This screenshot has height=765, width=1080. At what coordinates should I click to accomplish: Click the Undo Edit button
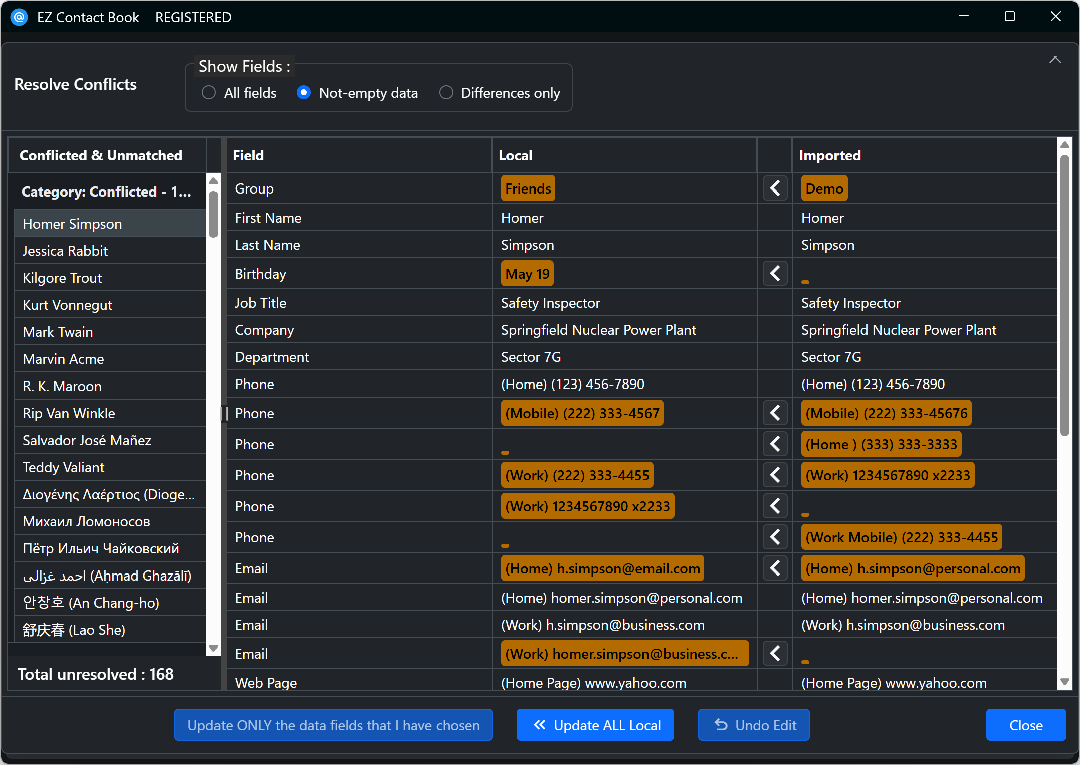[754, 725]
